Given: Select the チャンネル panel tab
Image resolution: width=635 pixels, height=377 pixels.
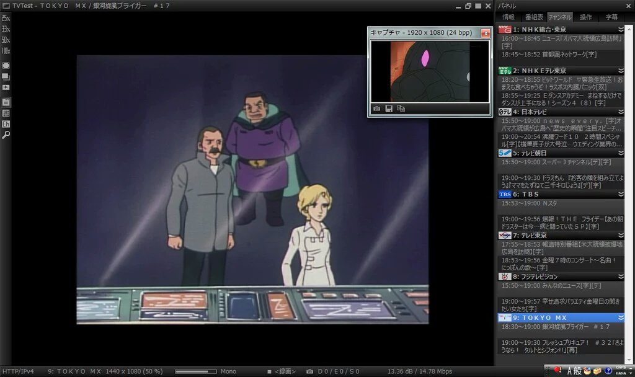Looking at the screenshot, I should click(560, 17).
